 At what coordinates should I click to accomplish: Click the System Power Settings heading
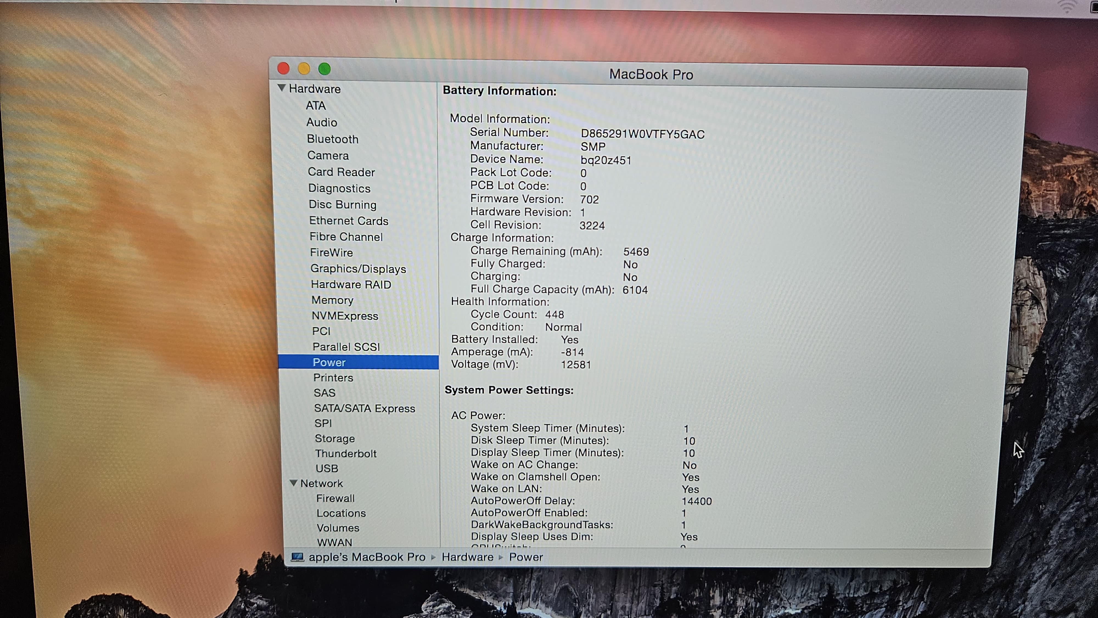click(x=509, y=390)
